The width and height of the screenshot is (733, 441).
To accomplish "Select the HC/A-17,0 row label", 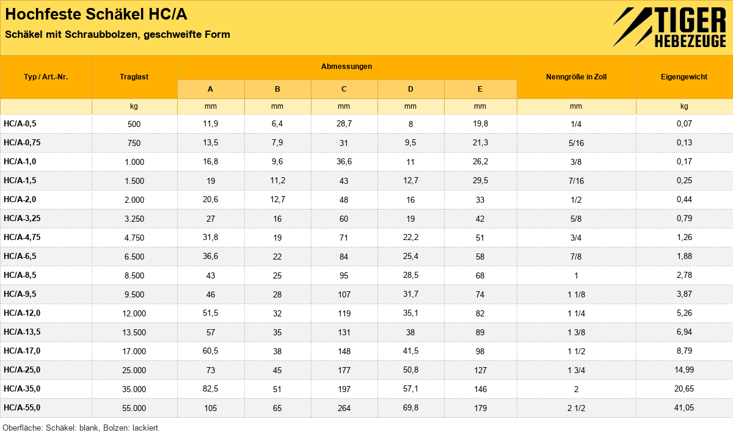I will pos(22,351).
